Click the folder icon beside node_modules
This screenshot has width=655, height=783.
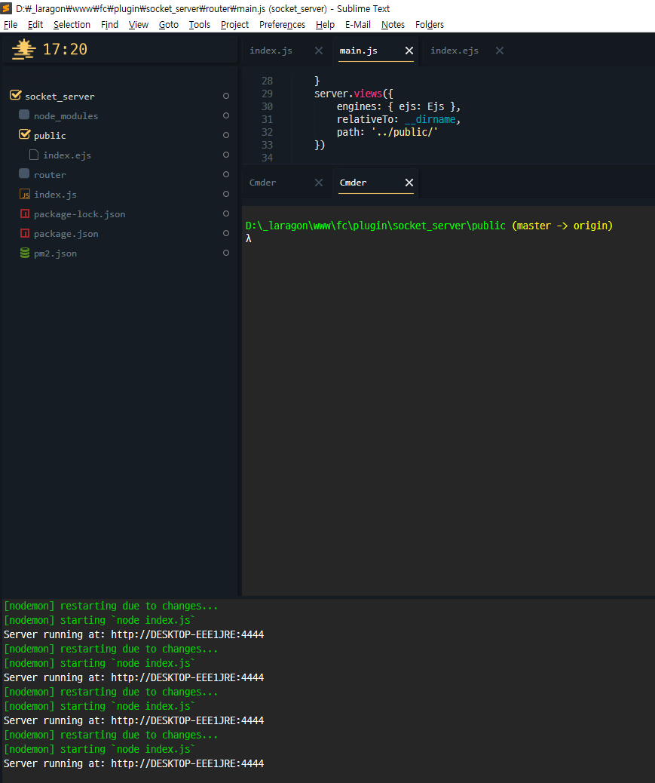pos(23,115)
